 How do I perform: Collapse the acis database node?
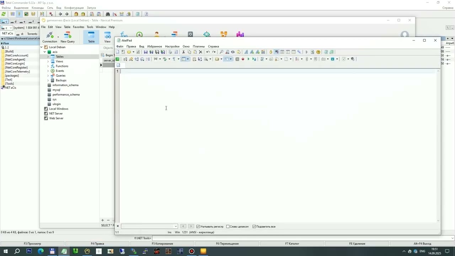[x=45, y=52]
